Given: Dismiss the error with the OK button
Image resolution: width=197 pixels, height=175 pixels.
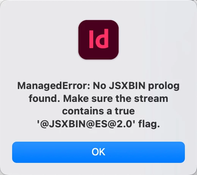Looking at the screenshot, I should 98,152.
